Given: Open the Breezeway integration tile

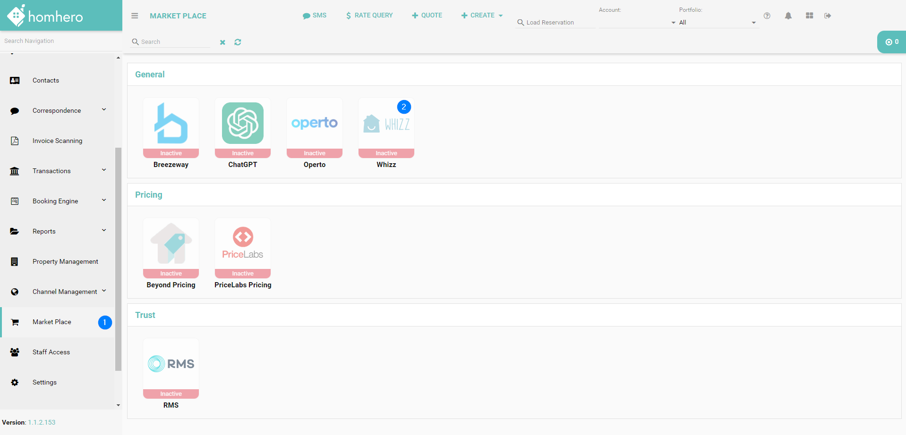Looking at the screenshot, I should click(x=171, y=128).
